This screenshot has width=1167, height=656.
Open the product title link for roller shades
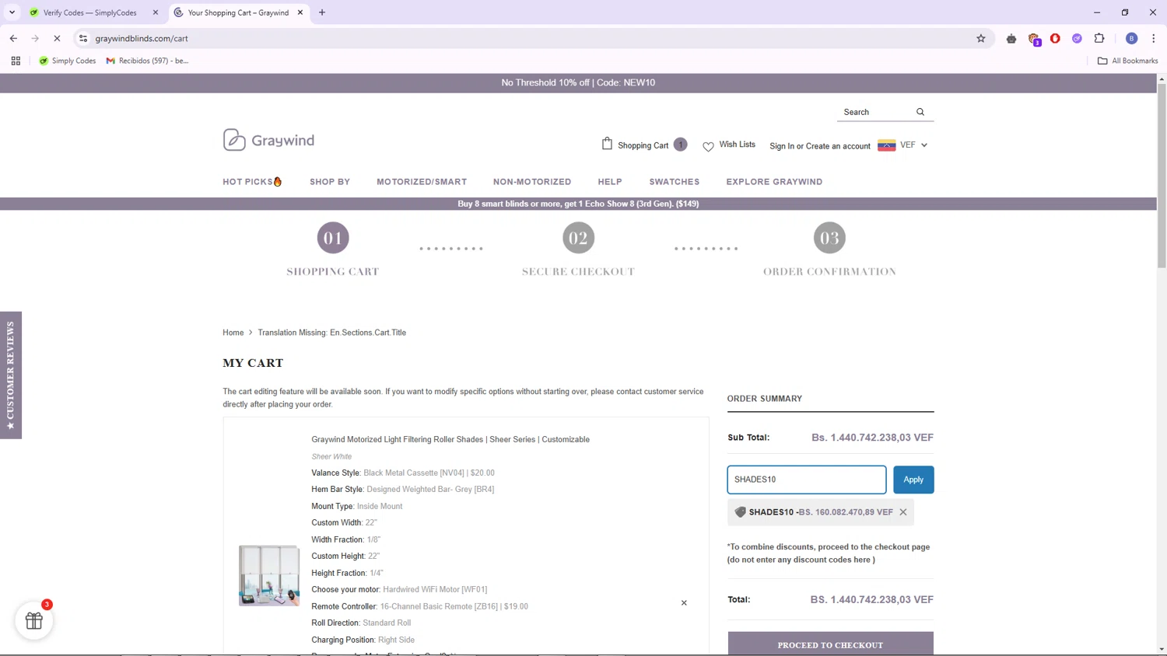coord(450,440)
